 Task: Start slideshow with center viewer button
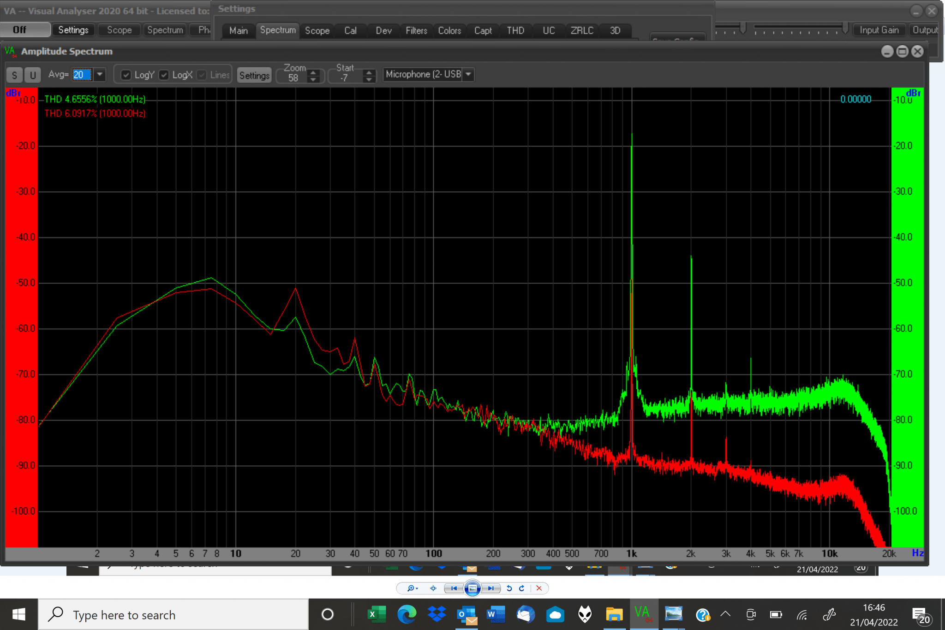click(x=472, y=588)
